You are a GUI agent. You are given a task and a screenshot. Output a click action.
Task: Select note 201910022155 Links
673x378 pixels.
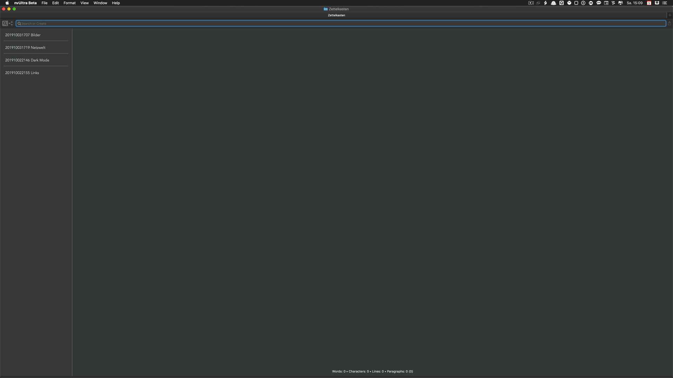coord(22,73)
